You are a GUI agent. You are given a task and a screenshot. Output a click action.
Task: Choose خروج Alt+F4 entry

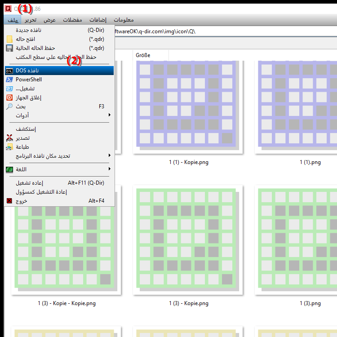point(59,201)
